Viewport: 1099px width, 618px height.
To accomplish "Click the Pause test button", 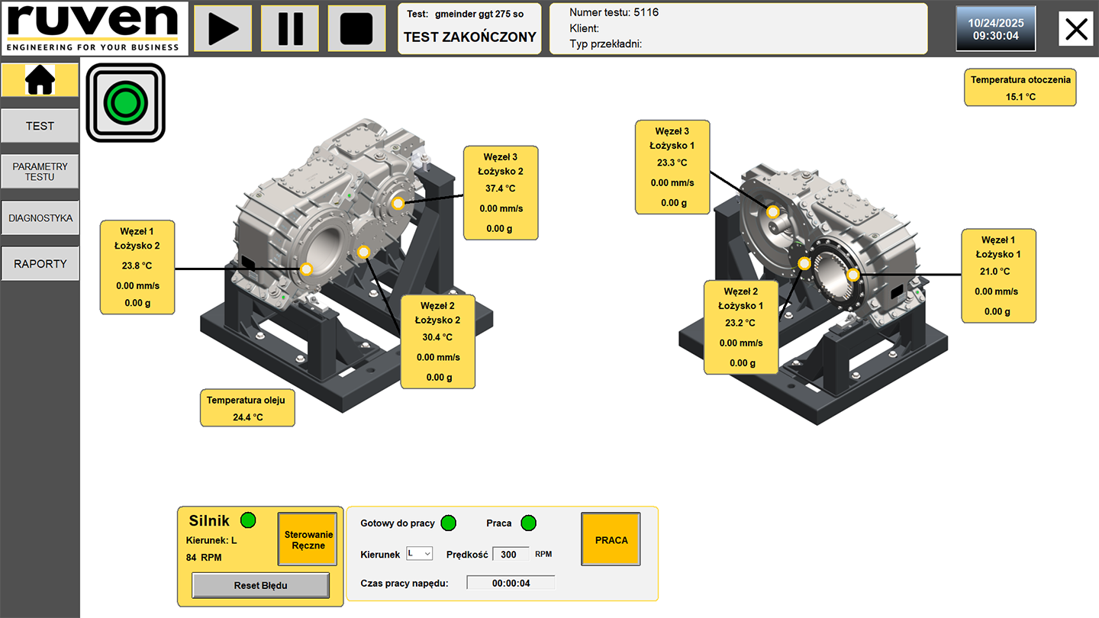I will 290,29.
